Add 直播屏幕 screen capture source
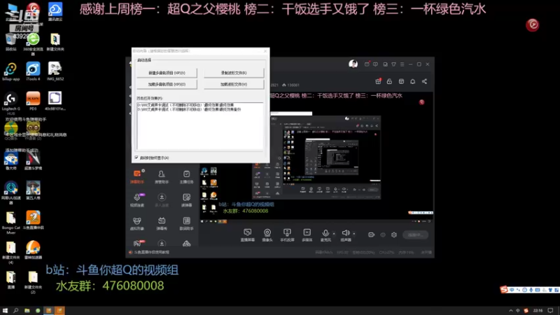 tap(248, 235)
